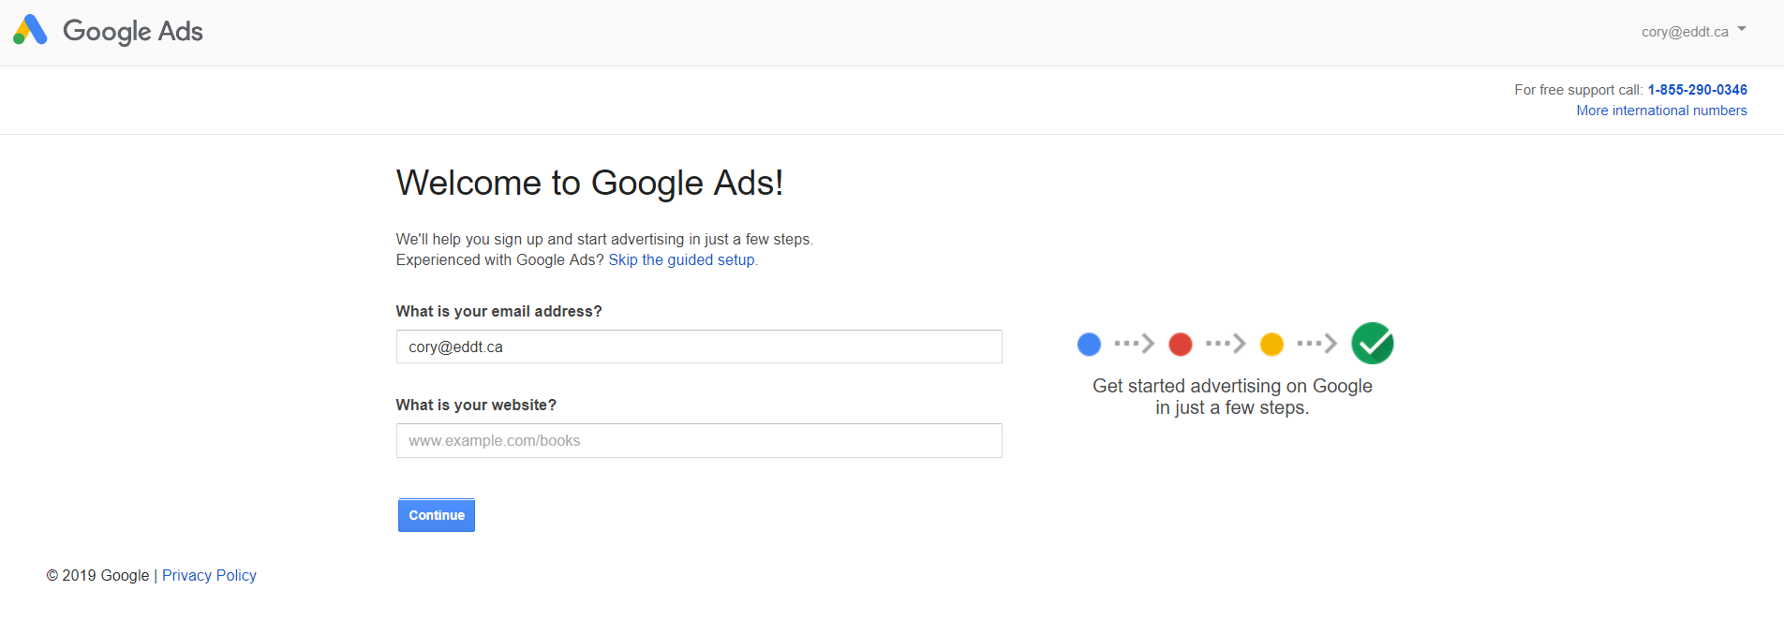Click the Google Ads wordmark text

(x=133, y=32)
